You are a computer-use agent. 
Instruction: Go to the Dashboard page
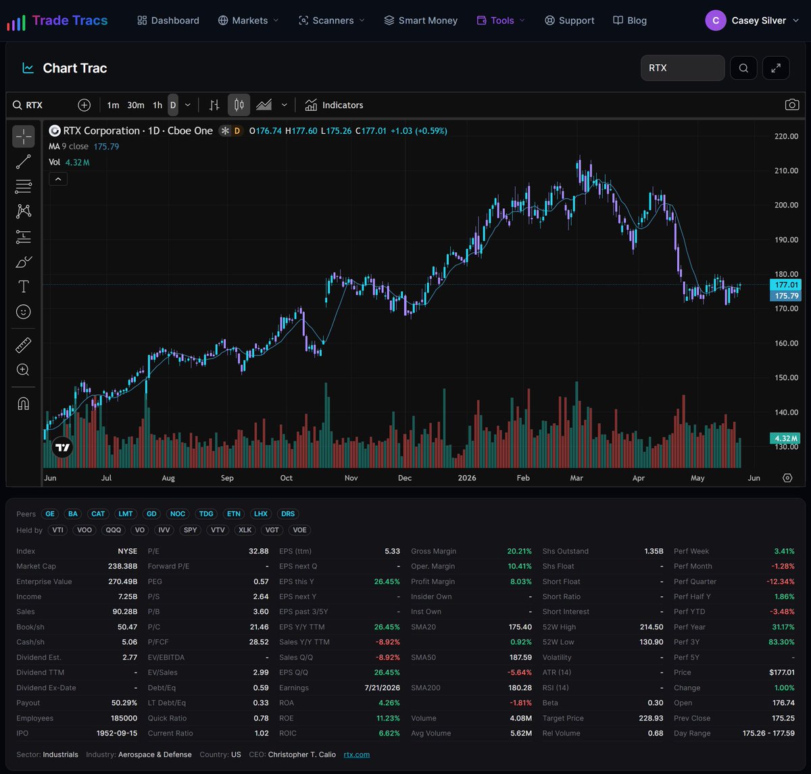tap(168, 20)
